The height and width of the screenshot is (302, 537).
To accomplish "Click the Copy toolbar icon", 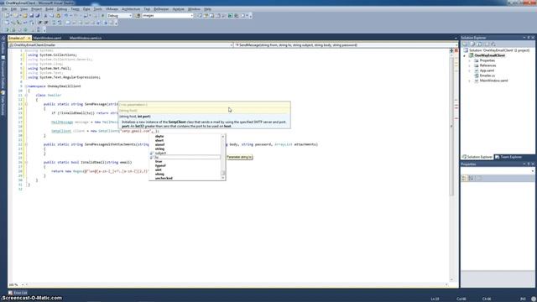I will pyautogui.click(x=51, y=16).
